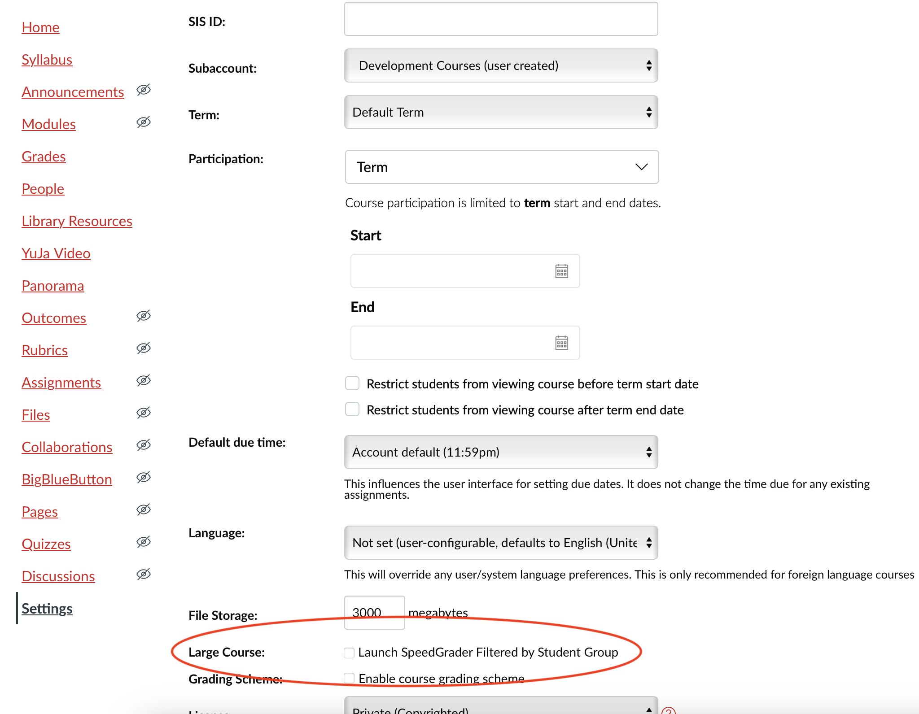The width and height of the screenshot is (919, 714).
Task: Click the visibility icon next to Modules
Action: (x=143, y=122)
